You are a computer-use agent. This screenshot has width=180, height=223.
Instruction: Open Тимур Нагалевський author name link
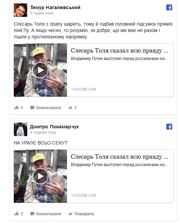[55, 7]
